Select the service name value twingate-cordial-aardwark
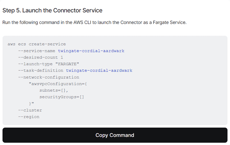230x145 pixels. [91, 51]
